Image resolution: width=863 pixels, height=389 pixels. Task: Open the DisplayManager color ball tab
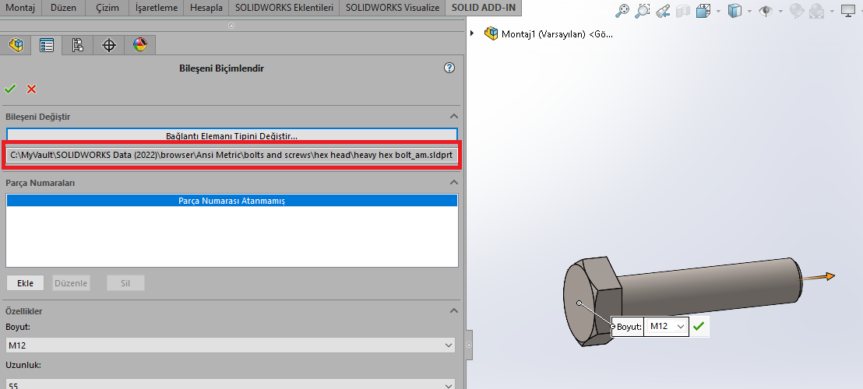[140, 45]
